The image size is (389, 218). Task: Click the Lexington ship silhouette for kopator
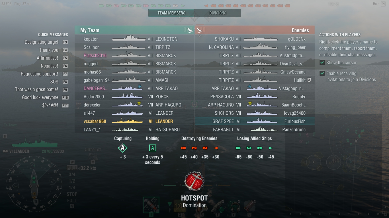129,39
